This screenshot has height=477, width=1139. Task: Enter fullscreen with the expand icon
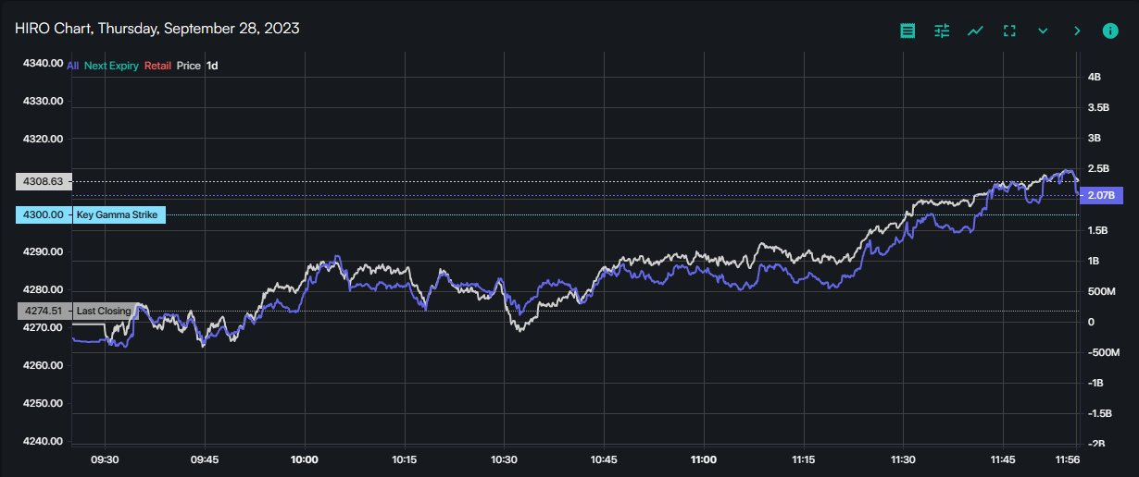1009,31
